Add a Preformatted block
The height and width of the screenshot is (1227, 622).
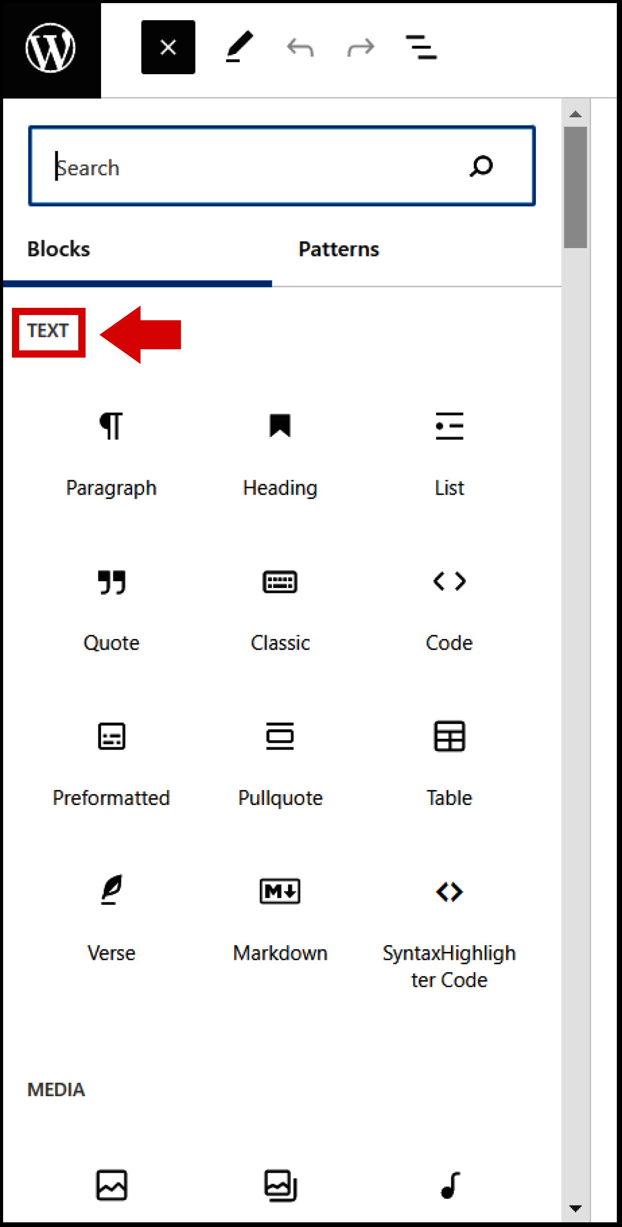click(111, 763)
